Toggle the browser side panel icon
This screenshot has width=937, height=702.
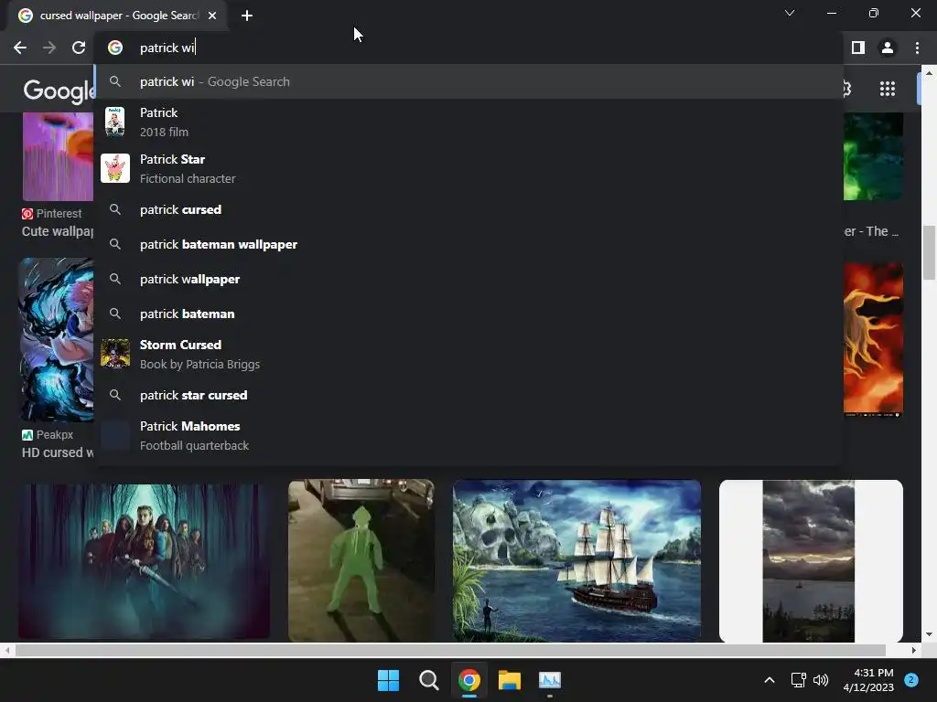[858, 48]
